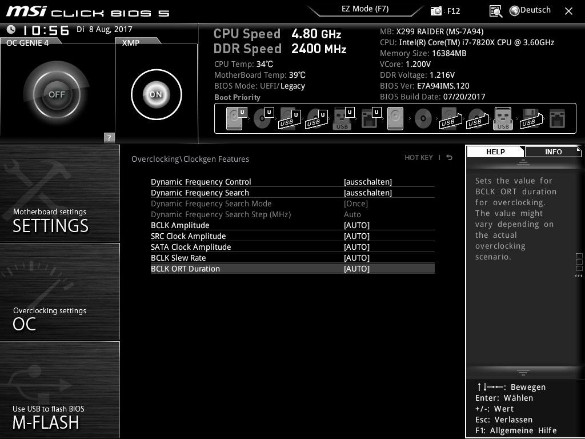Screen dimensions: 585x439
Task: Open the question mark help for OC Genie
Action: (x=109, y=137)
